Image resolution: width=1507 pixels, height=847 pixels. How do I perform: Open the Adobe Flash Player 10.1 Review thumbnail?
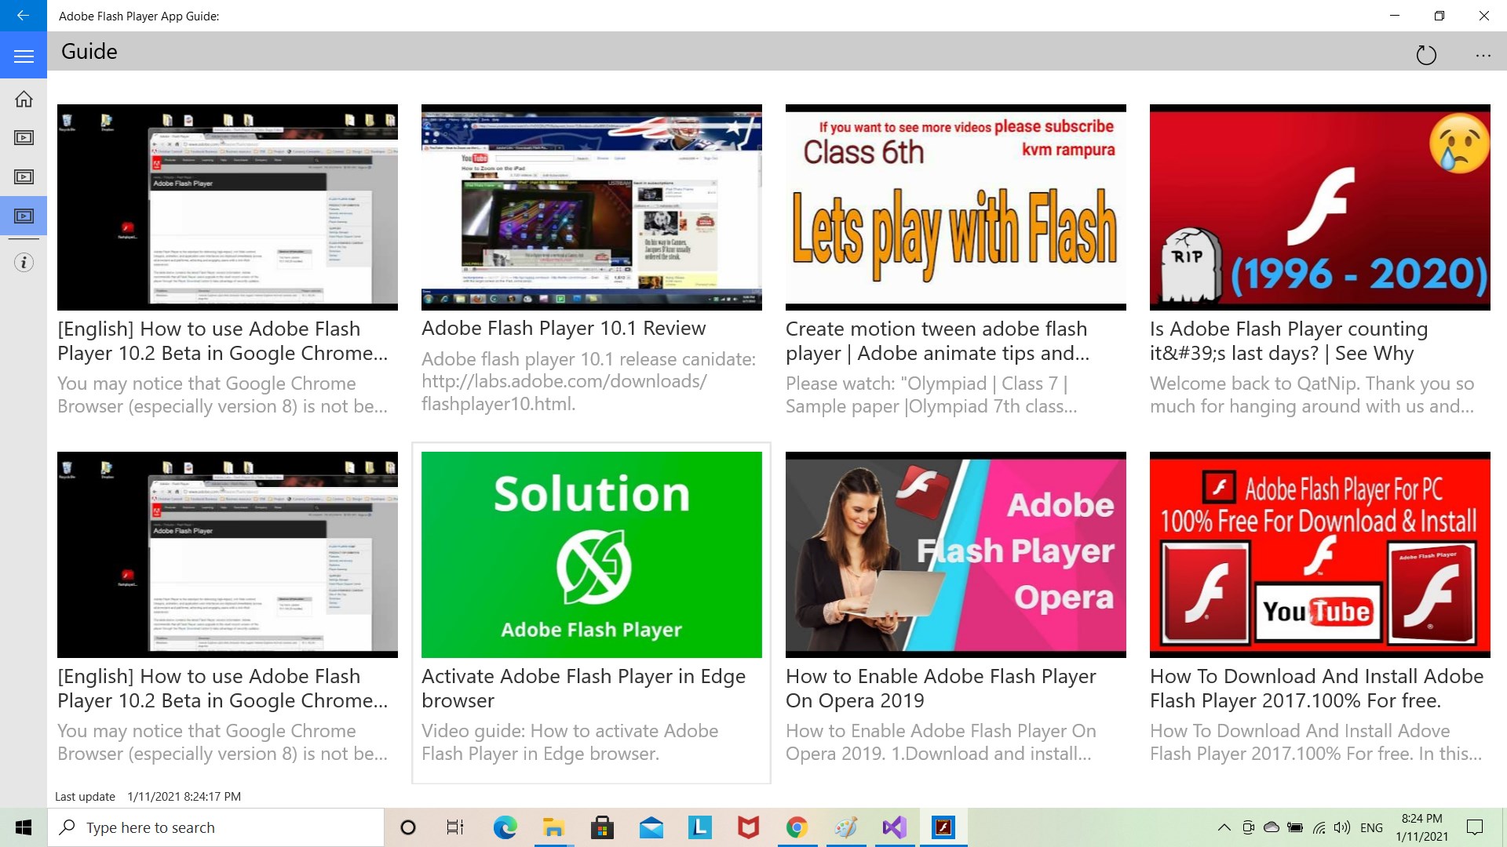(591, 207)
